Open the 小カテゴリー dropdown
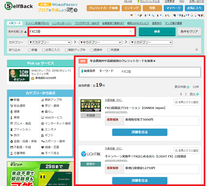Screen dimensions: 207x186 (x=151, y=42)
